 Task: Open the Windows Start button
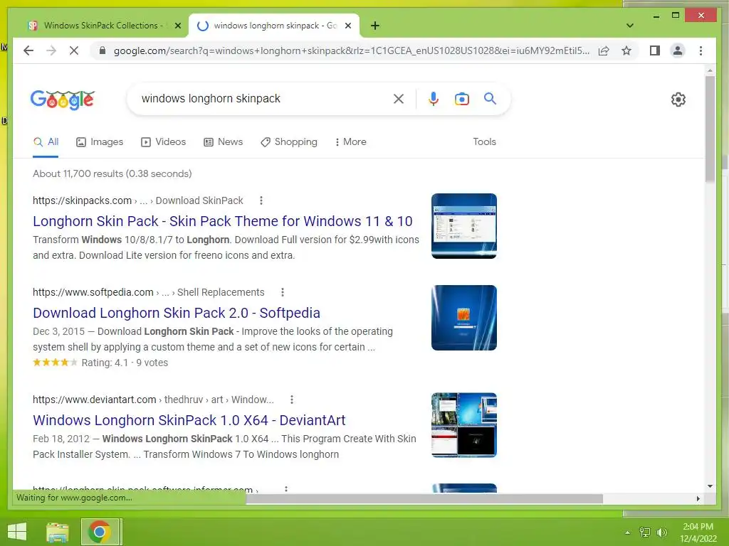(17, 532)
